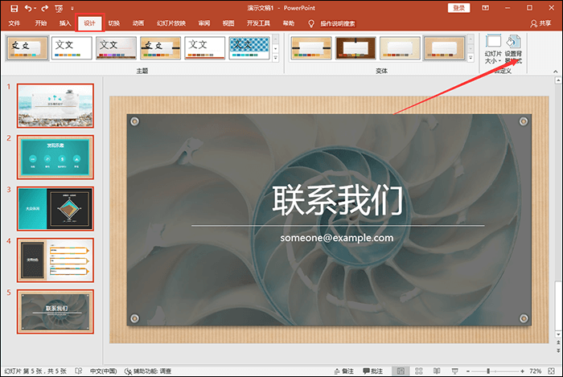
Task: Switch to Reading view icon
Action: click(437, 371)
